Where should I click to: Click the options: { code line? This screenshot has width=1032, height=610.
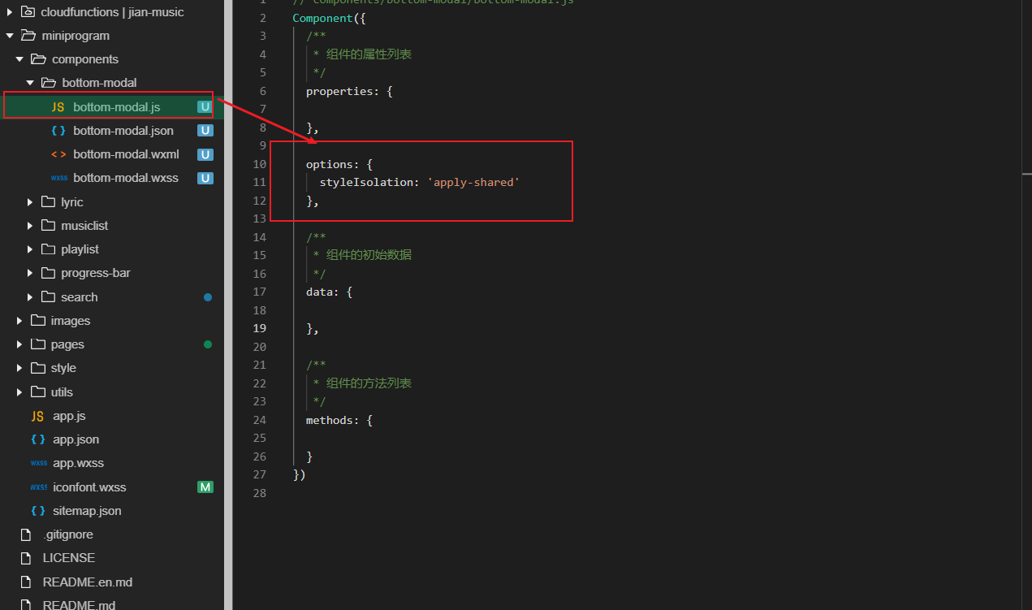click(339, 164)
